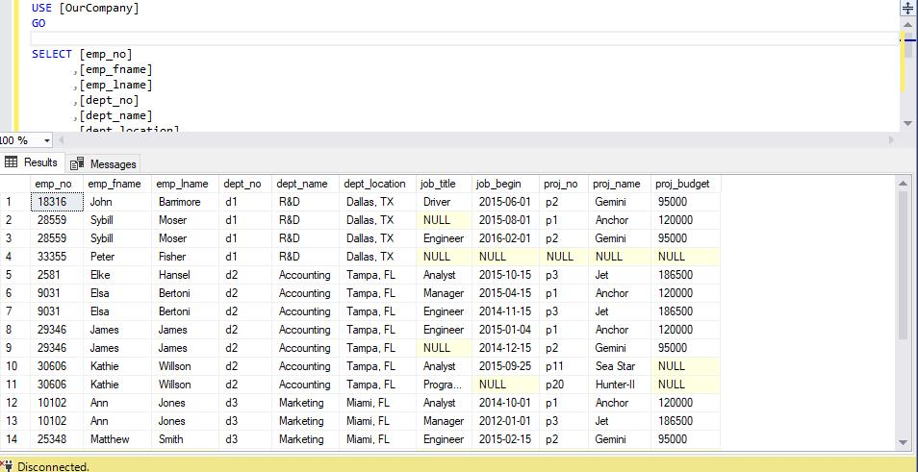Click the 2015-10-15 job_begin cell

[x=506, y=275]
